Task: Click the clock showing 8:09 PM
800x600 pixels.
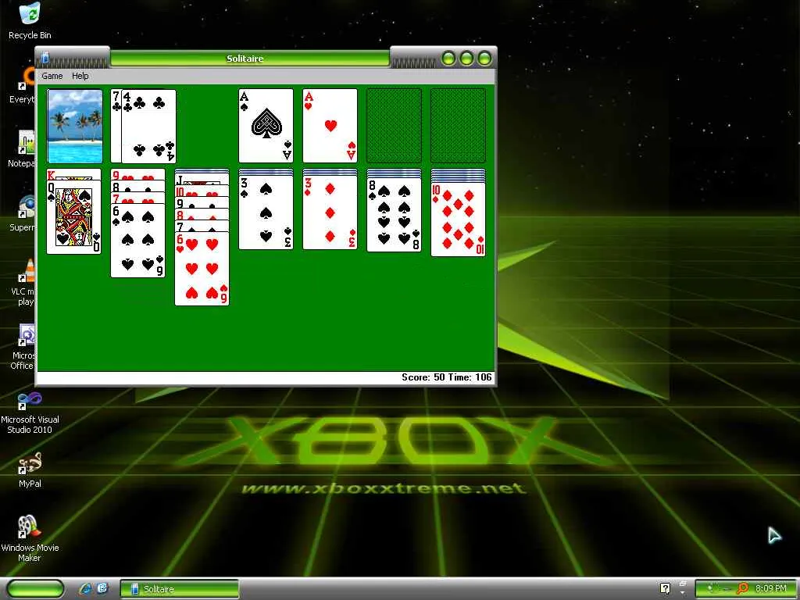Action: [770, 589]
